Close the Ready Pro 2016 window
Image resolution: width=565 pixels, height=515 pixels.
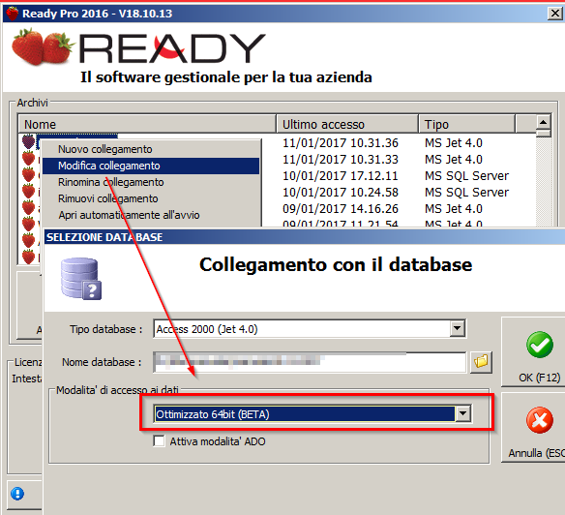click(x=555, y=14)
